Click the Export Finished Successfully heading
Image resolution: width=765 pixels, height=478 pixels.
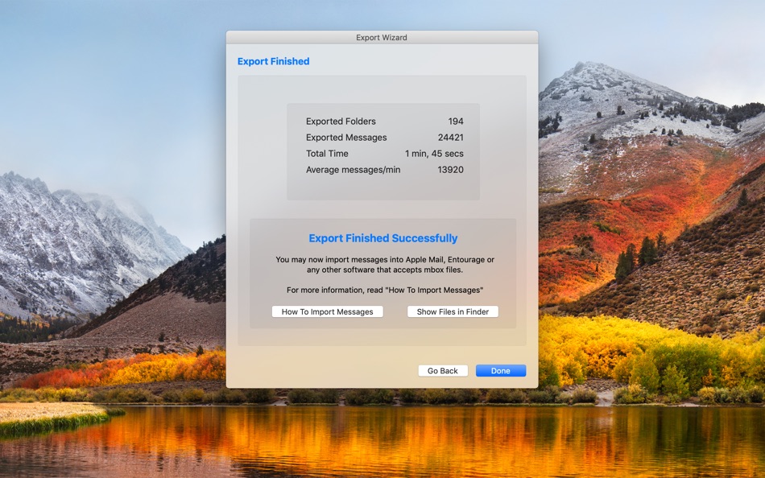tap(383, 238)
